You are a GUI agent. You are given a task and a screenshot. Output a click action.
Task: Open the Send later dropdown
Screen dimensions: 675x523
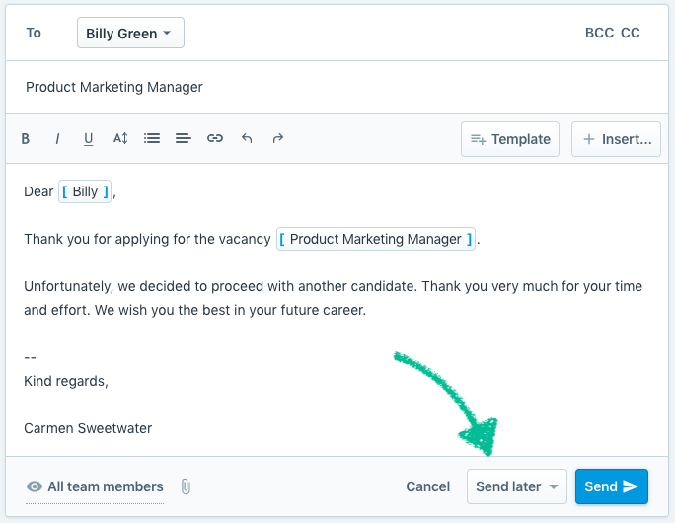pyautogui.click(x=516, y=486)
